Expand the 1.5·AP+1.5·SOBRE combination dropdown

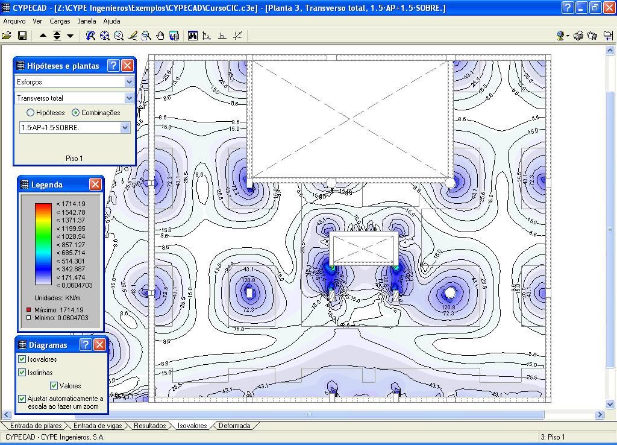coord(125,128)
